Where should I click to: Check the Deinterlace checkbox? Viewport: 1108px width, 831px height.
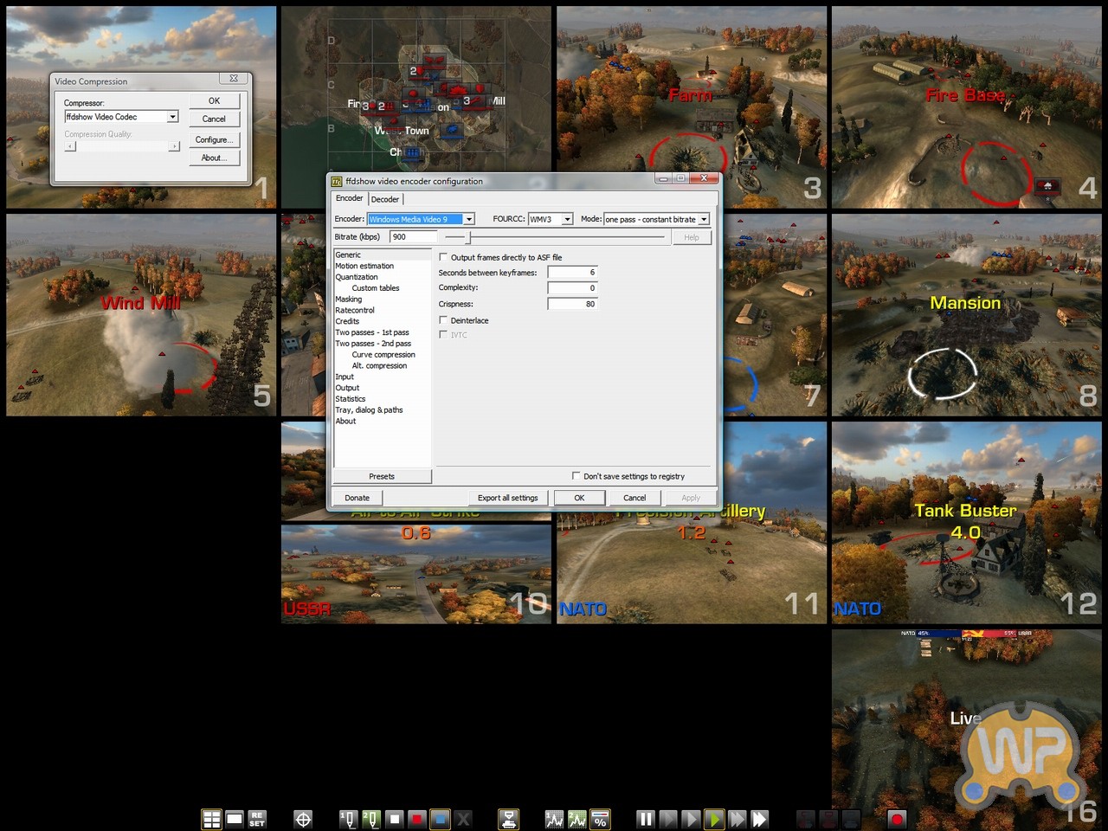444,320
